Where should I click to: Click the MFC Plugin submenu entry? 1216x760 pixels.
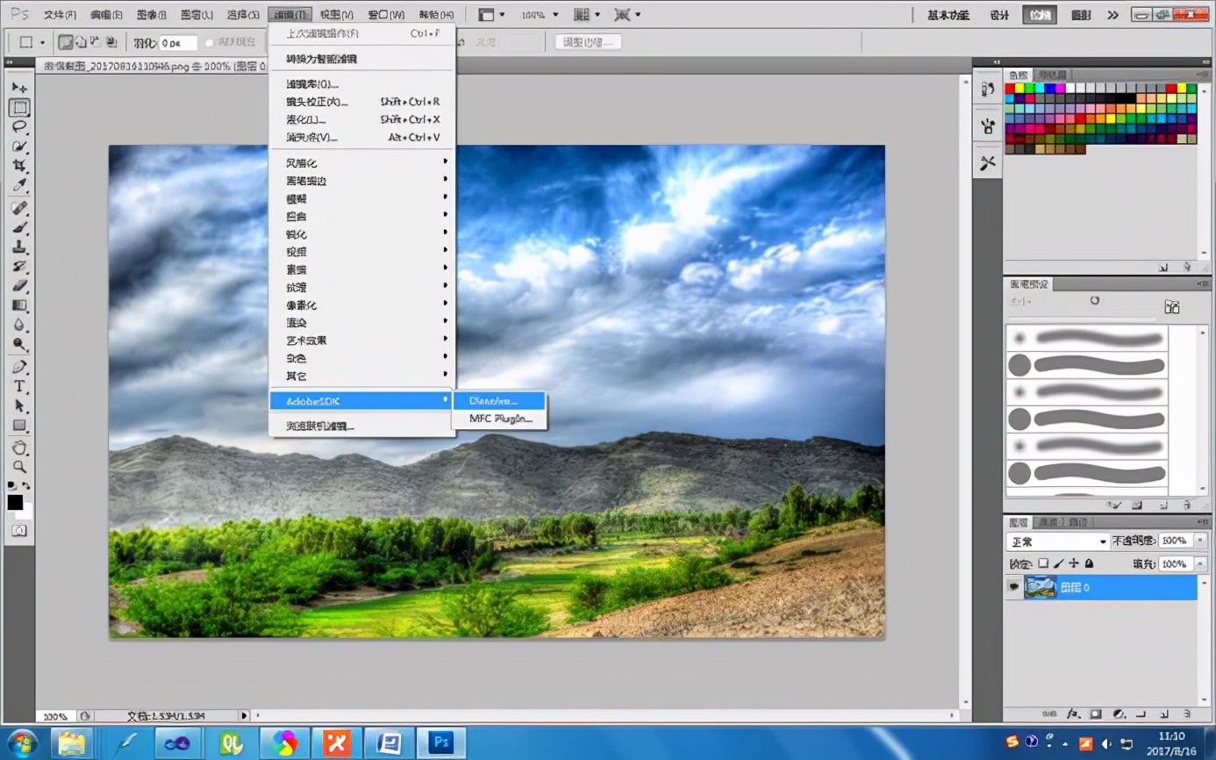(x=498, y=419)
